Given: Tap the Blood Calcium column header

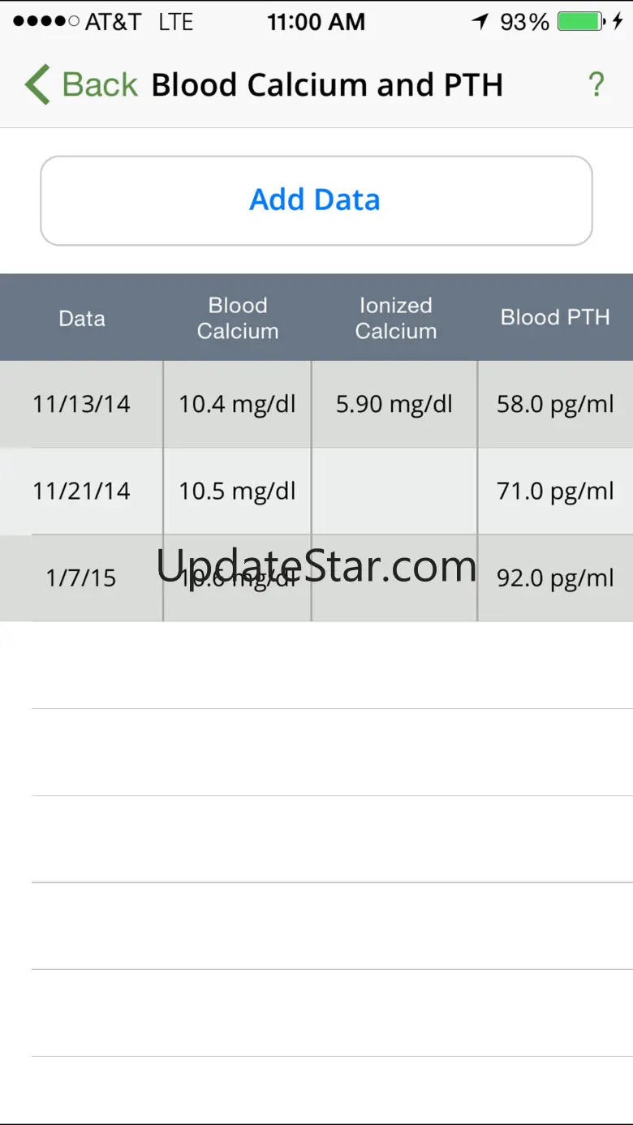Looking at the screenshot, I should [x=238, y=318].
